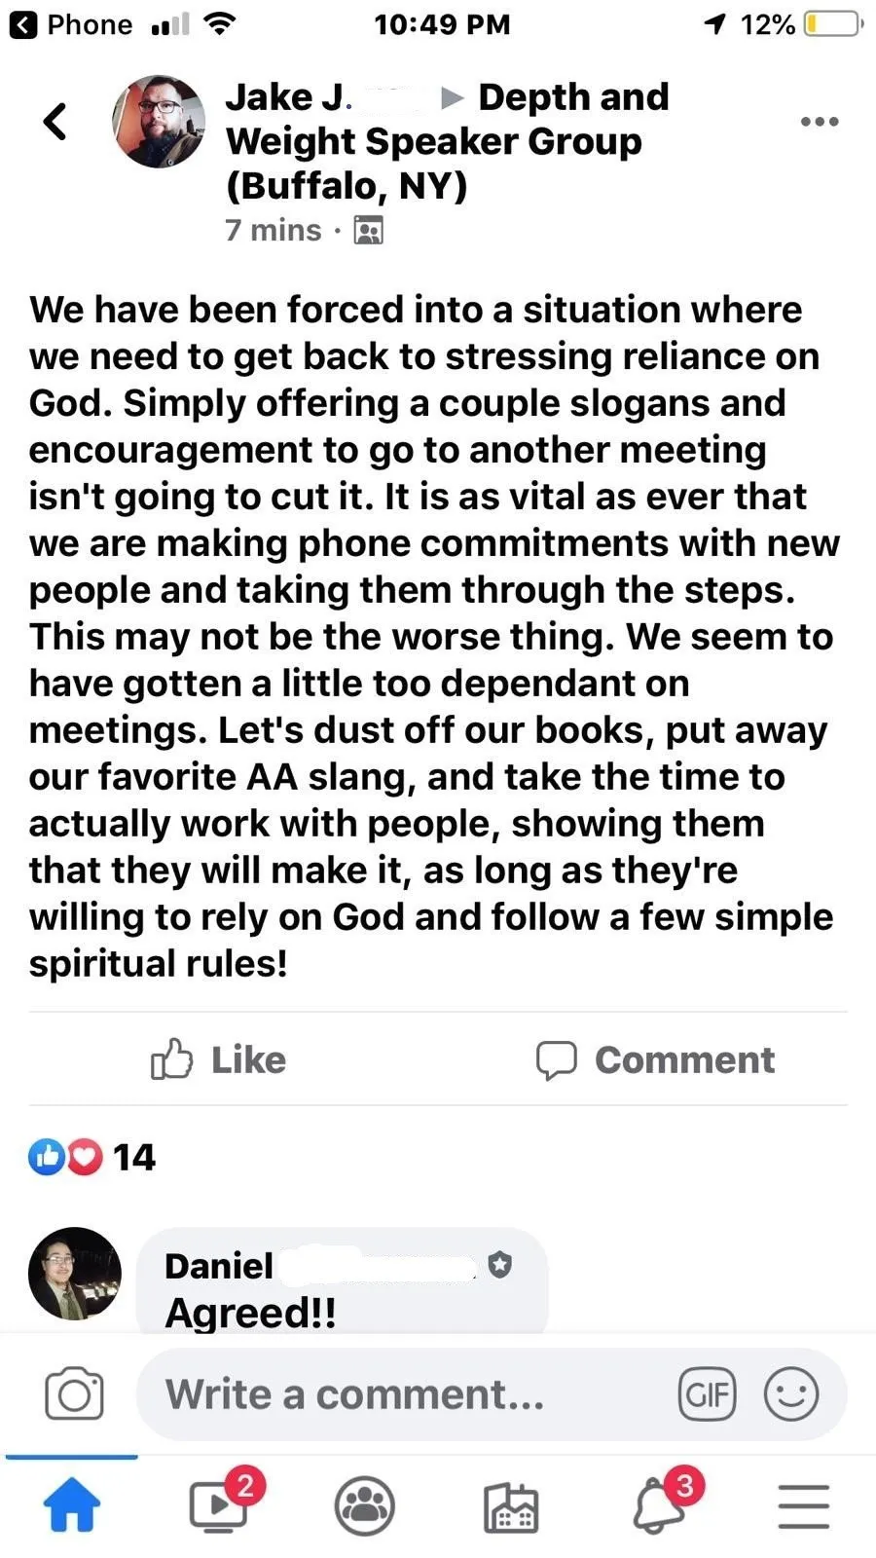876x1558 pixels.
Task: Open the emoji smiley picker
Action: click(790, 1394)
